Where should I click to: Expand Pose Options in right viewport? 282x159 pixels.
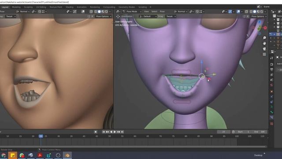(259, 16)
